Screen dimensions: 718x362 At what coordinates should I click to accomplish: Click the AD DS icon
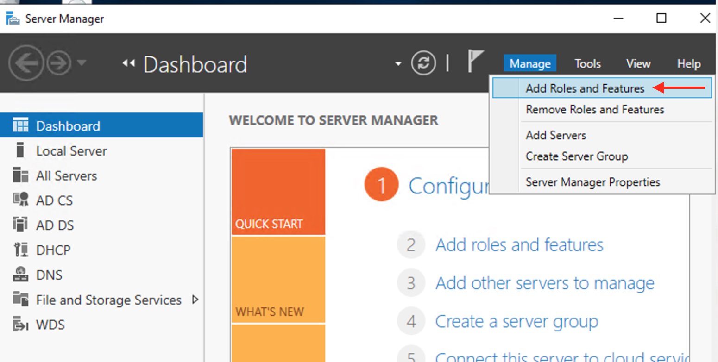coord(20,225)
